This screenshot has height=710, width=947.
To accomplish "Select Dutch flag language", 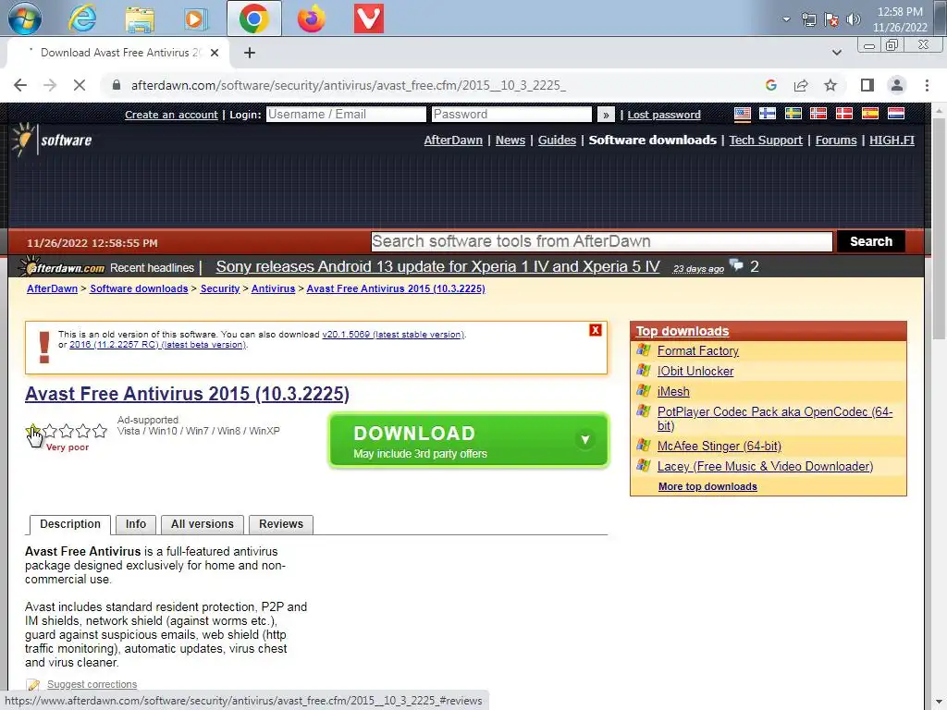I will click(895, 114).
